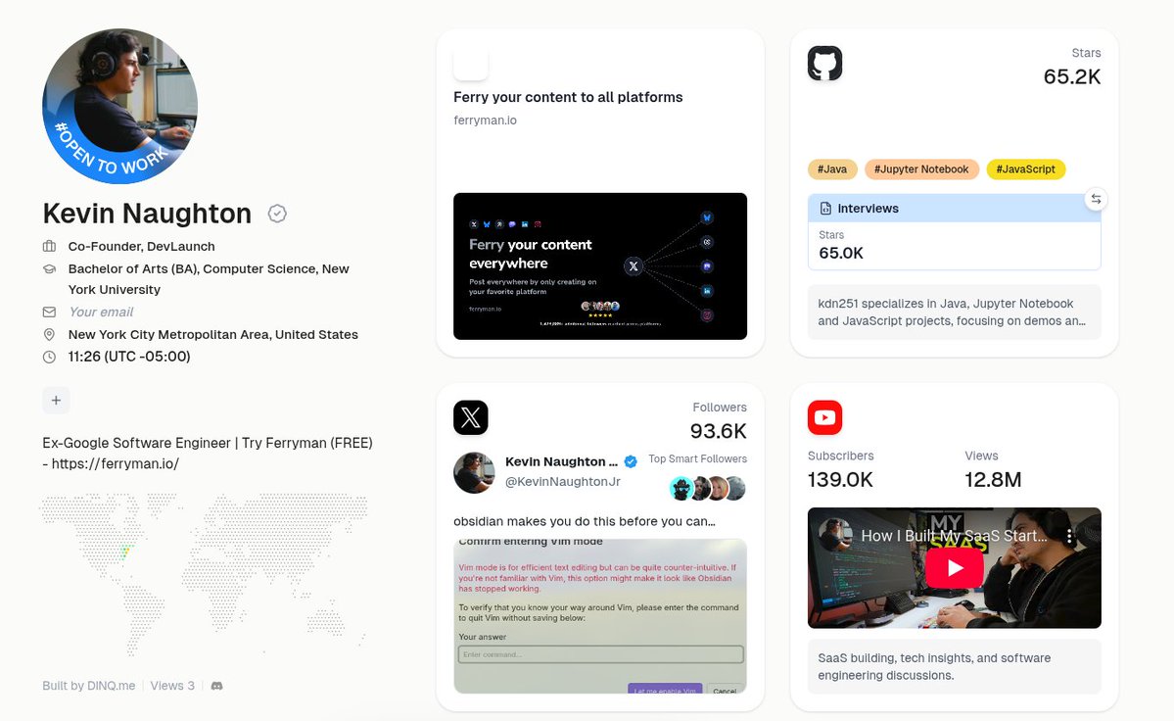Open the Ferry your content everywhere preview image
The width and height of the screenshot is (1174, 721).
[599, 266]
